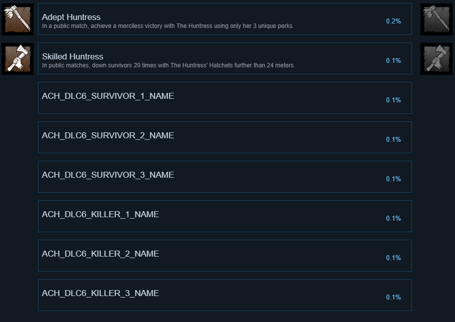Click the unlocked Adept Huntress hatchet icon
455x322 pixels.
pyautogui.click(x=17, y=19)
